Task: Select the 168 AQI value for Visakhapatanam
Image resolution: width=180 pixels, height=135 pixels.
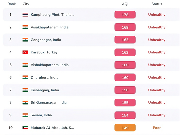Action: coord(125,27)
